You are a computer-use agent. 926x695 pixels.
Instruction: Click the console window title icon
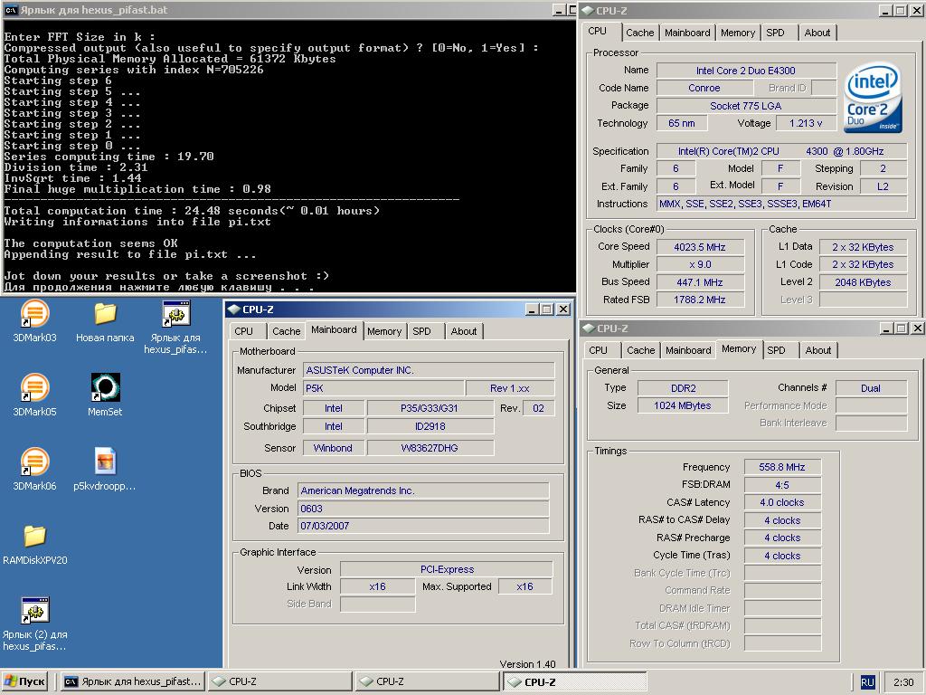pos(11,10)
